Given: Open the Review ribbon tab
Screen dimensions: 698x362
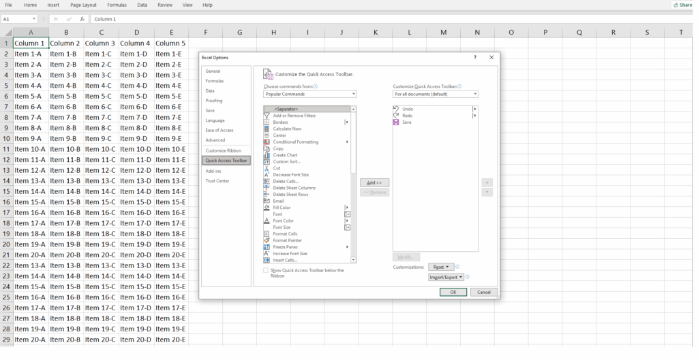Looking at the screenshot, I should pyautogui.click(x=165, y=5).
